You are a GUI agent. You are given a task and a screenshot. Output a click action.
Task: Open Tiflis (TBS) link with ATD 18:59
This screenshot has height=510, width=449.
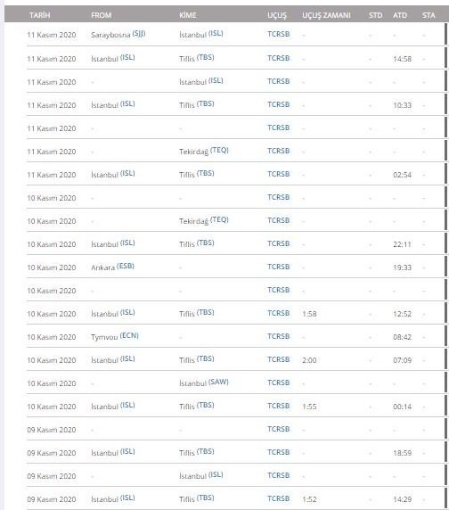197,452
